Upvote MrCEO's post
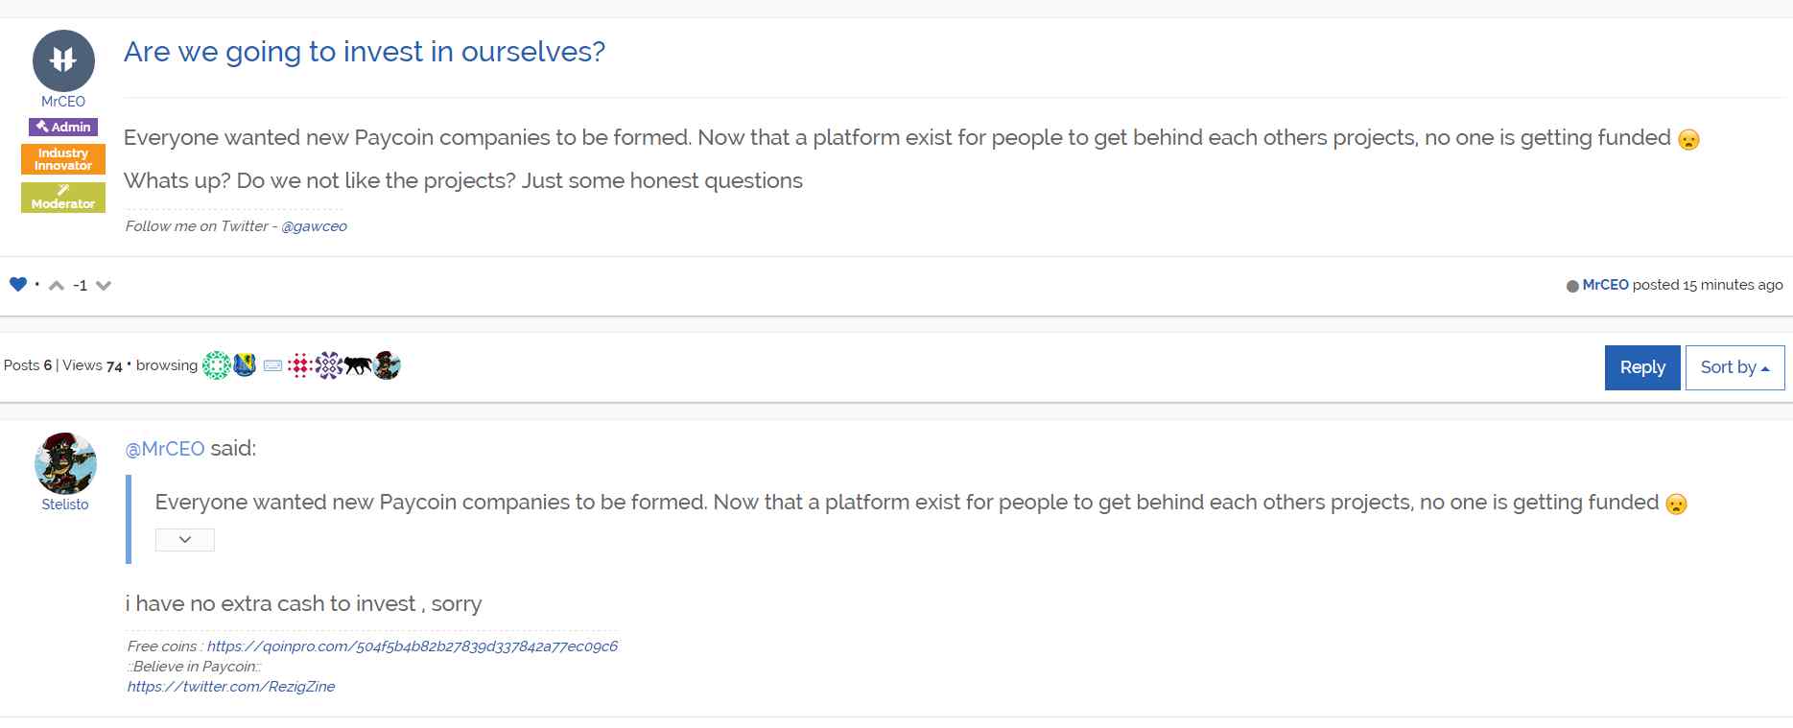 pyautogui.click(x=57, y=285)
